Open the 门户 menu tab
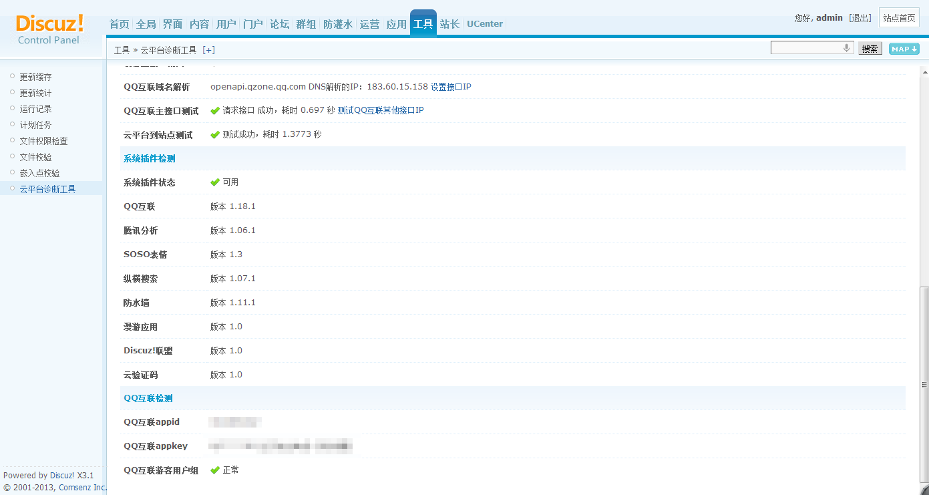Viewport: 929px width, 495px height. 253,24
